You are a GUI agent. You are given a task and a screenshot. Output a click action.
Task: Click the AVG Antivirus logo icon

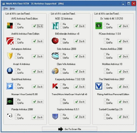[10, 25]
